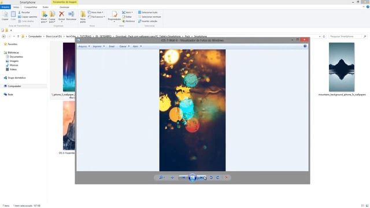Click Copiar caminho in ribbon
The image size is (370, 208).
click(28, 17)
